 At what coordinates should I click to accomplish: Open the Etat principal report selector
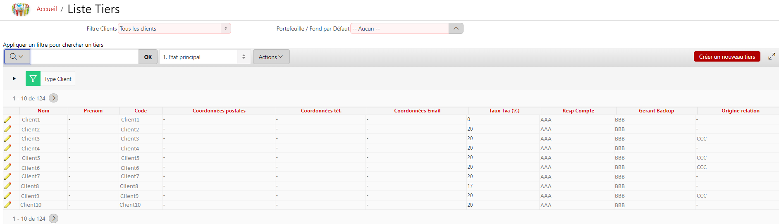pos(205,57)
